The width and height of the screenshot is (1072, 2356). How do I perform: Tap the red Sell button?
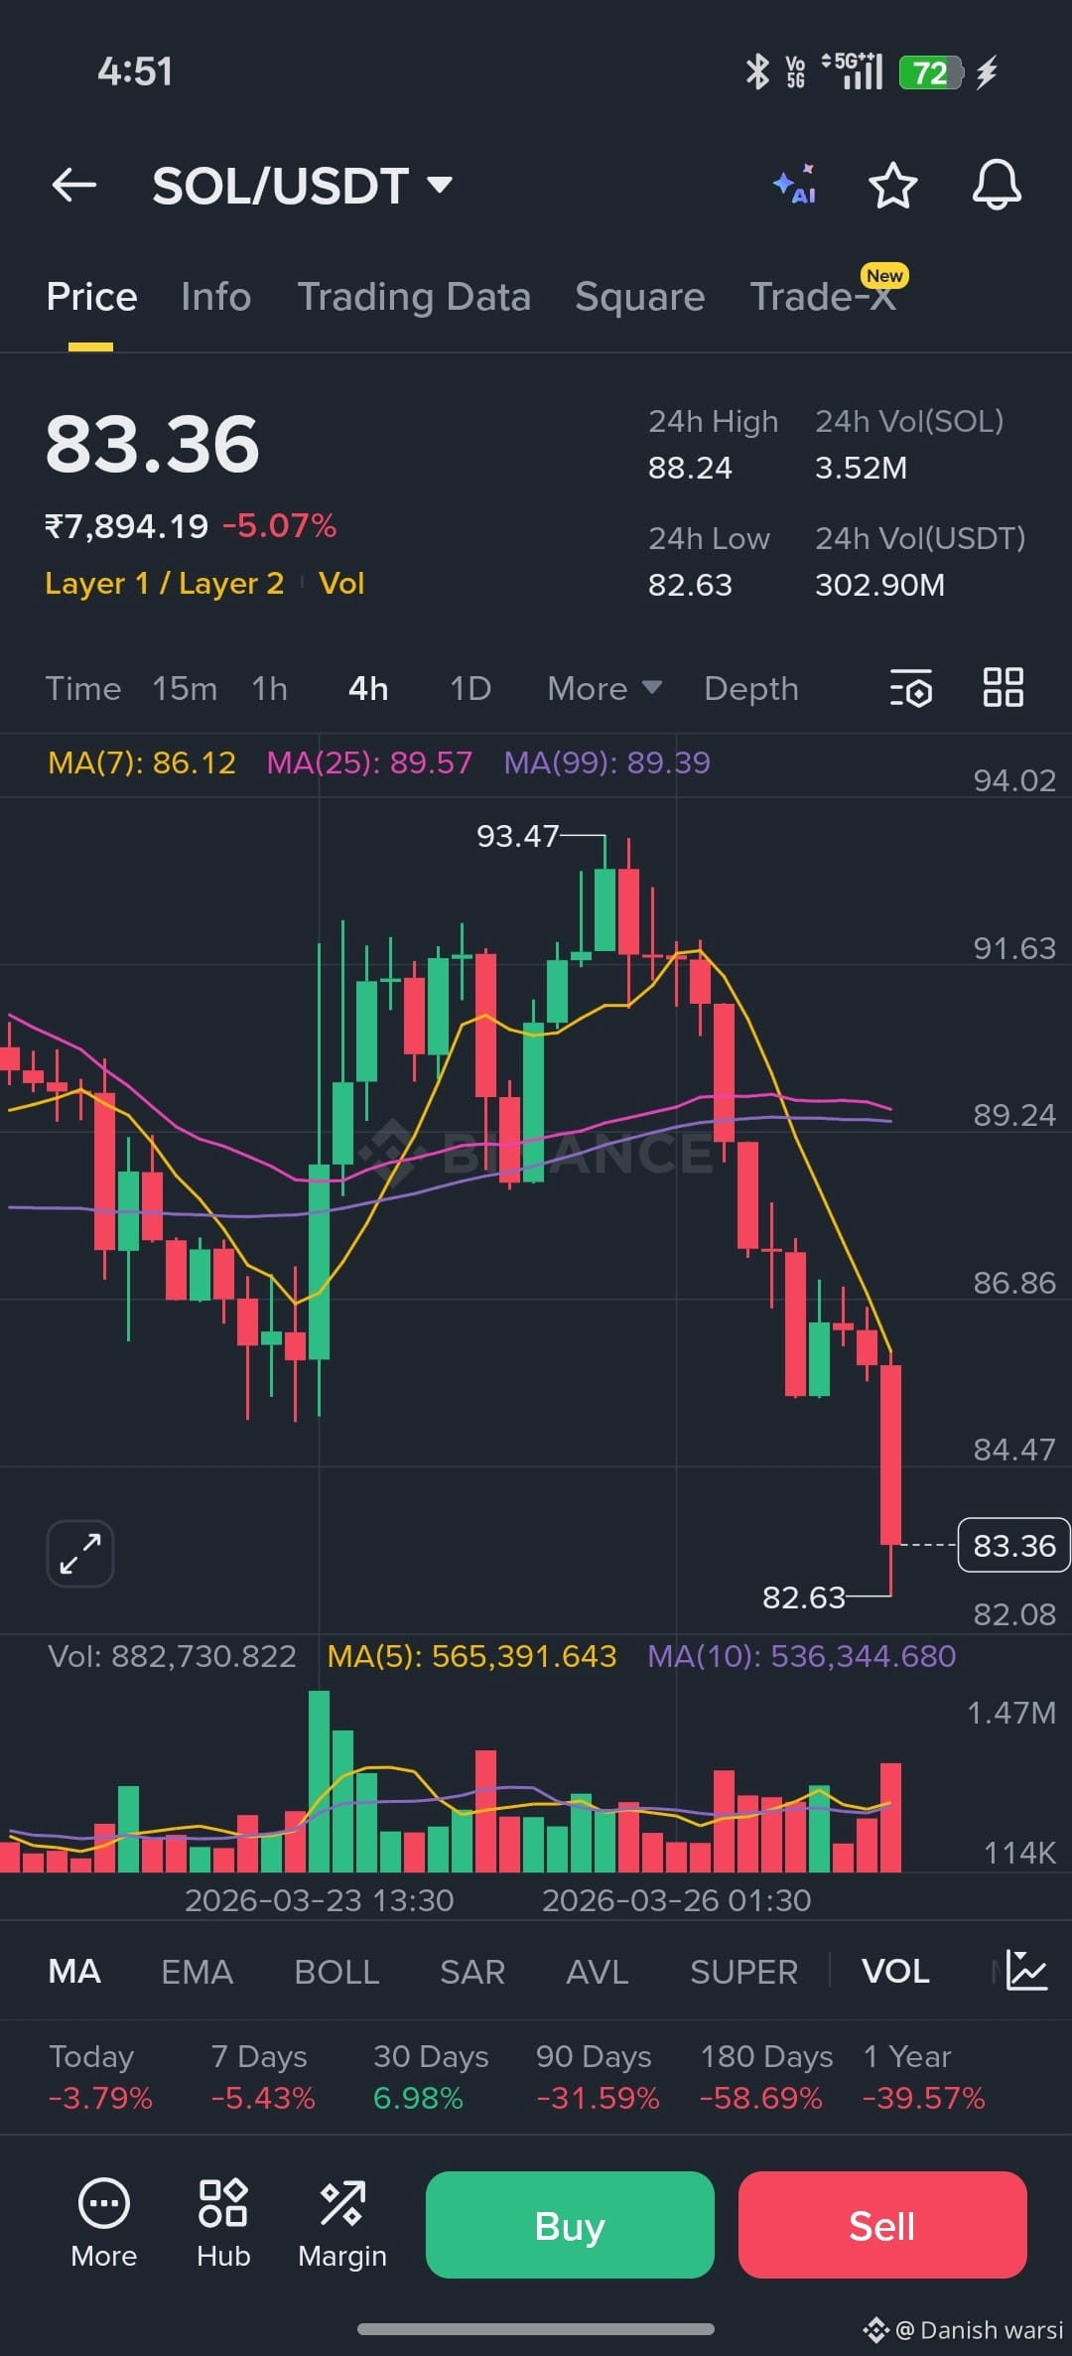click(882, 2225)
